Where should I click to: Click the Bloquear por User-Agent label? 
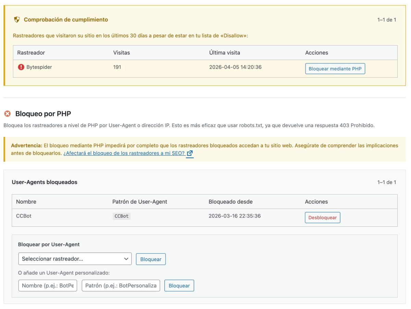click(x=49, y=244)
